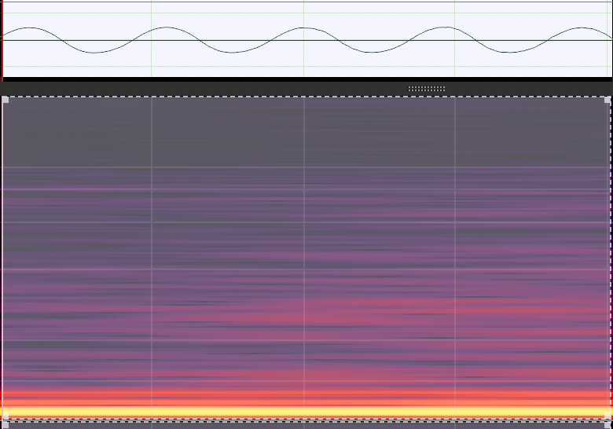Grab the top-left spectrogram selection handle

point(6,100)
